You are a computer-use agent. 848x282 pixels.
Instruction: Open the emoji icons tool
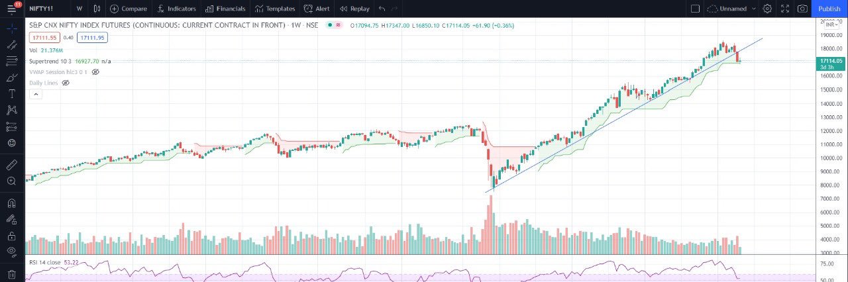tap(12, 142)
